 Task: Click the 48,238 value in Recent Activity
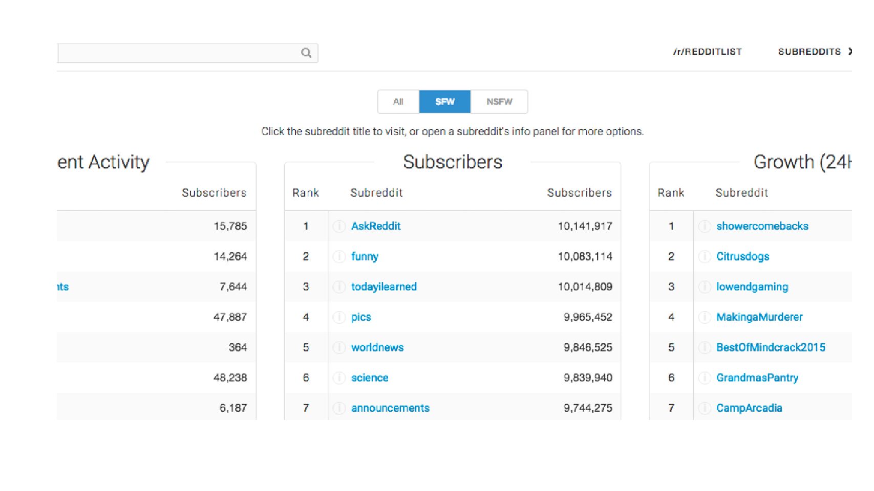click(x=230, y=378)
